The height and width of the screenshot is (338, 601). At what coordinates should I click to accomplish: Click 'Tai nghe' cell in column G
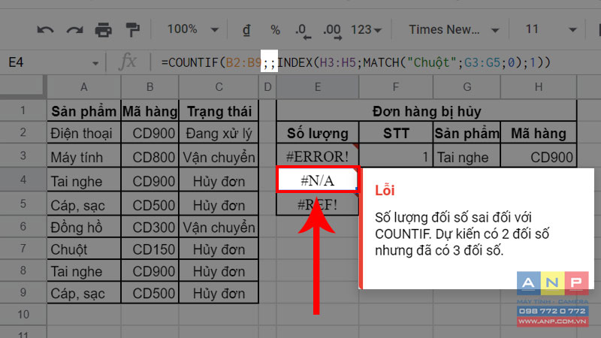pyautogui.click(x=467, y=156)
